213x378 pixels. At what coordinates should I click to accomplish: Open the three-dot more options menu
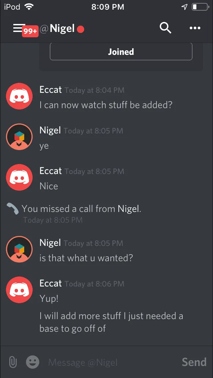tap(195, 28)
